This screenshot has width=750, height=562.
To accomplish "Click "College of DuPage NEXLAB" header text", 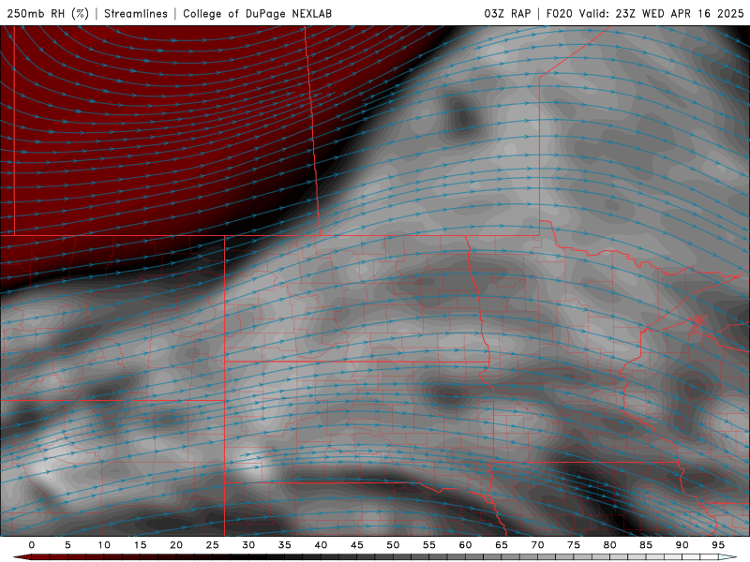I will tap(257, 13).
